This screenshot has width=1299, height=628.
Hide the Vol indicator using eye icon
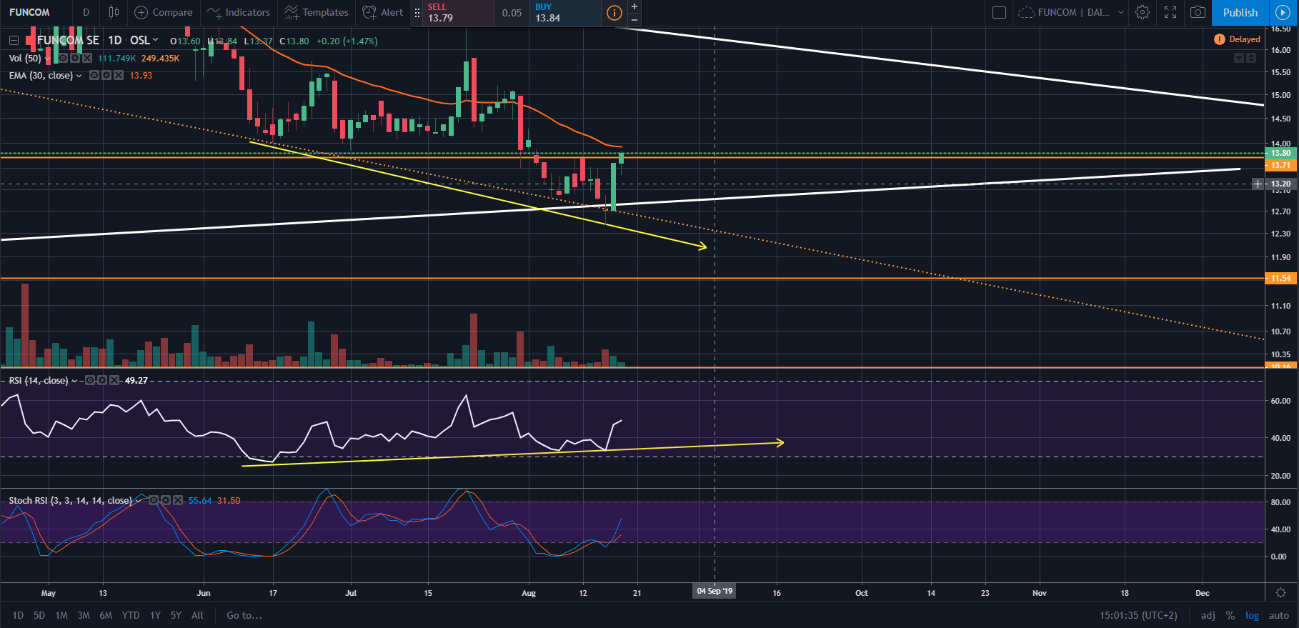tap(63, 58)
